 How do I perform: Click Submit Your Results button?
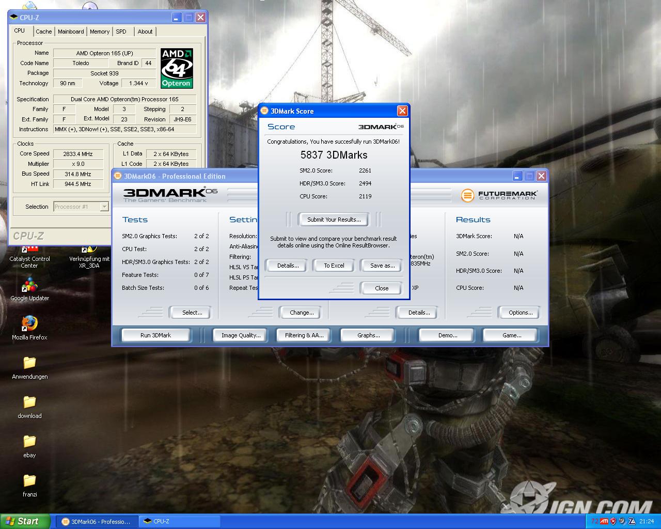pyautogui.click(x=334, y=220)
